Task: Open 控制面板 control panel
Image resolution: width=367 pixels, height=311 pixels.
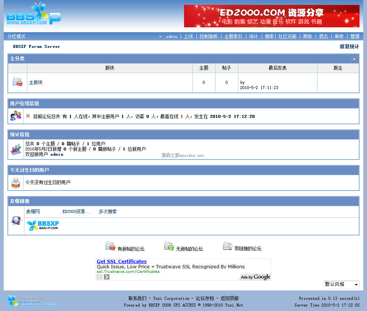Action: [x=208, y=36]
